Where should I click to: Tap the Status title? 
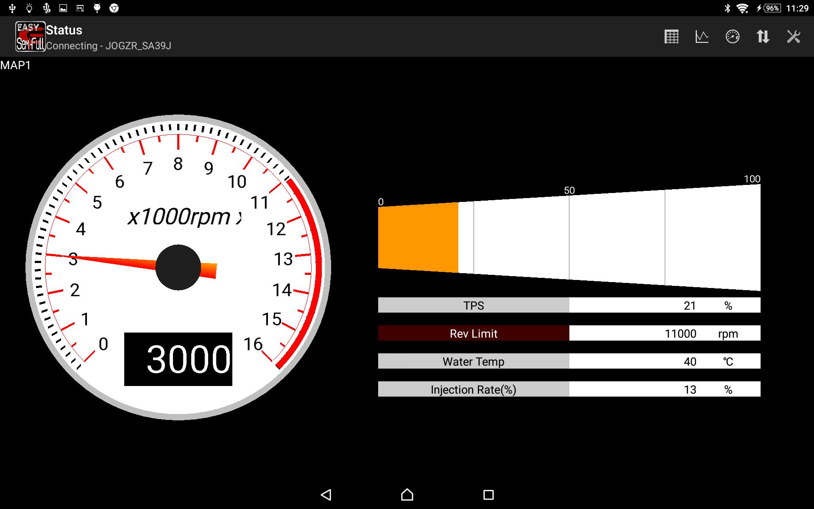tap(64, 30)
